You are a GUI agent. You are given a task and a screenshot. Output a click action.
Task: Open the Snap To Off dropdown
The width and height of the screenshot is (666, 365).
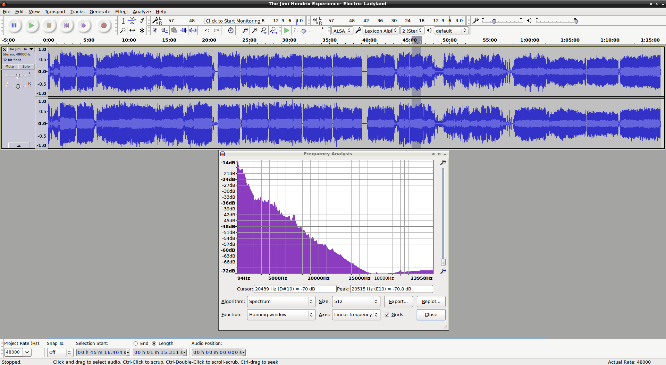(x=60, y=352)
